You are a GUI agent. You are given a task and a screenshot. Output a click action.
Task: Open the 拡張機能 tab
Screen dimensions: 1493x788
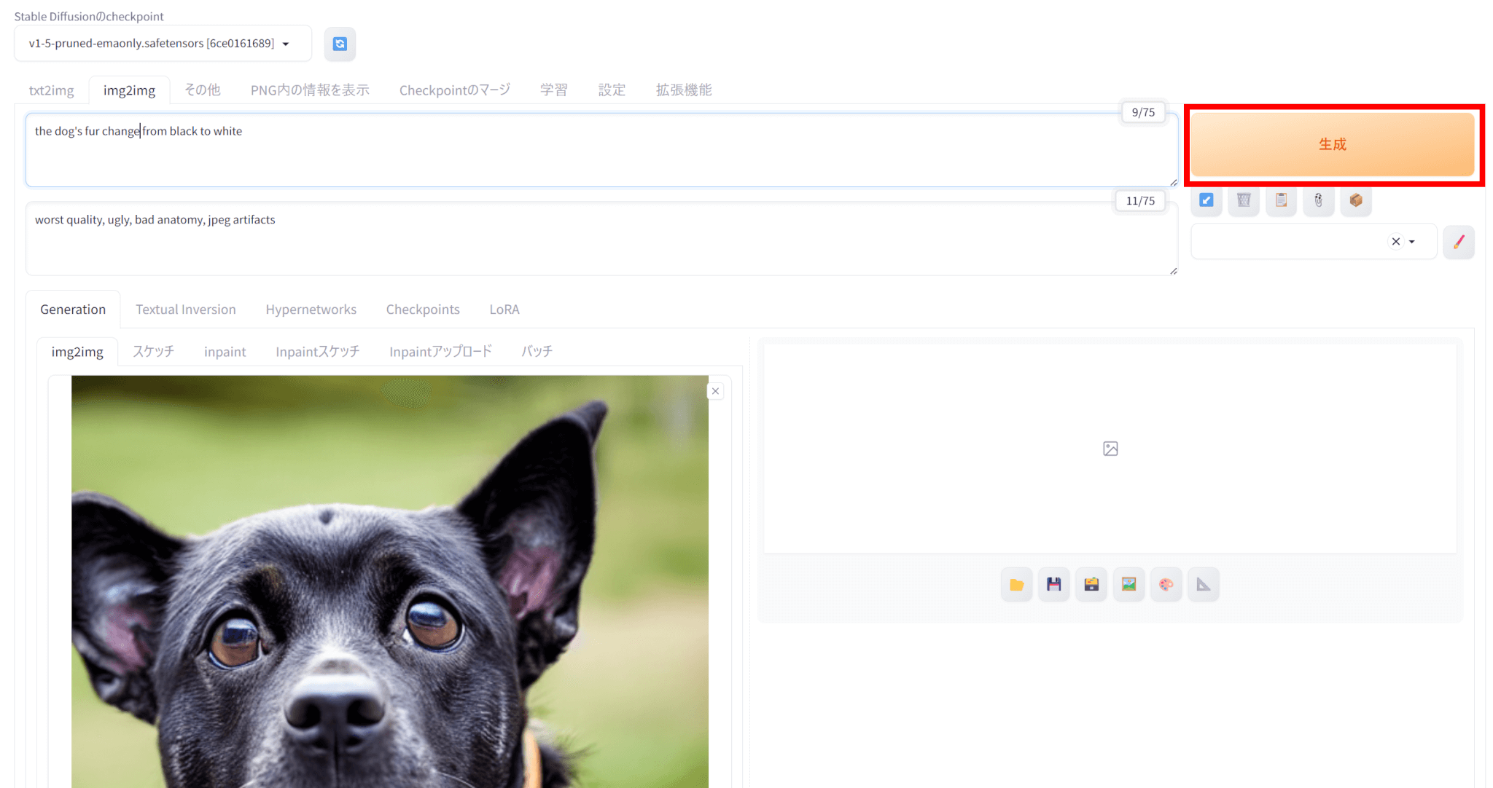point(683,90)
